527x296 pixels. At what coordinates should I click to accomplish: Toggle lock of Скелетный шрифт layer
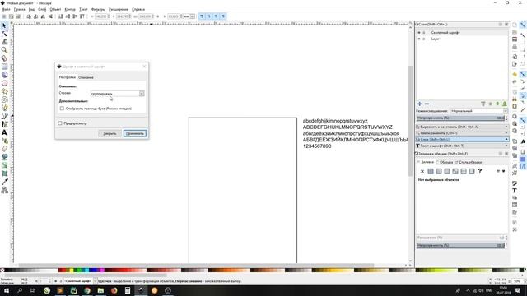424,33
